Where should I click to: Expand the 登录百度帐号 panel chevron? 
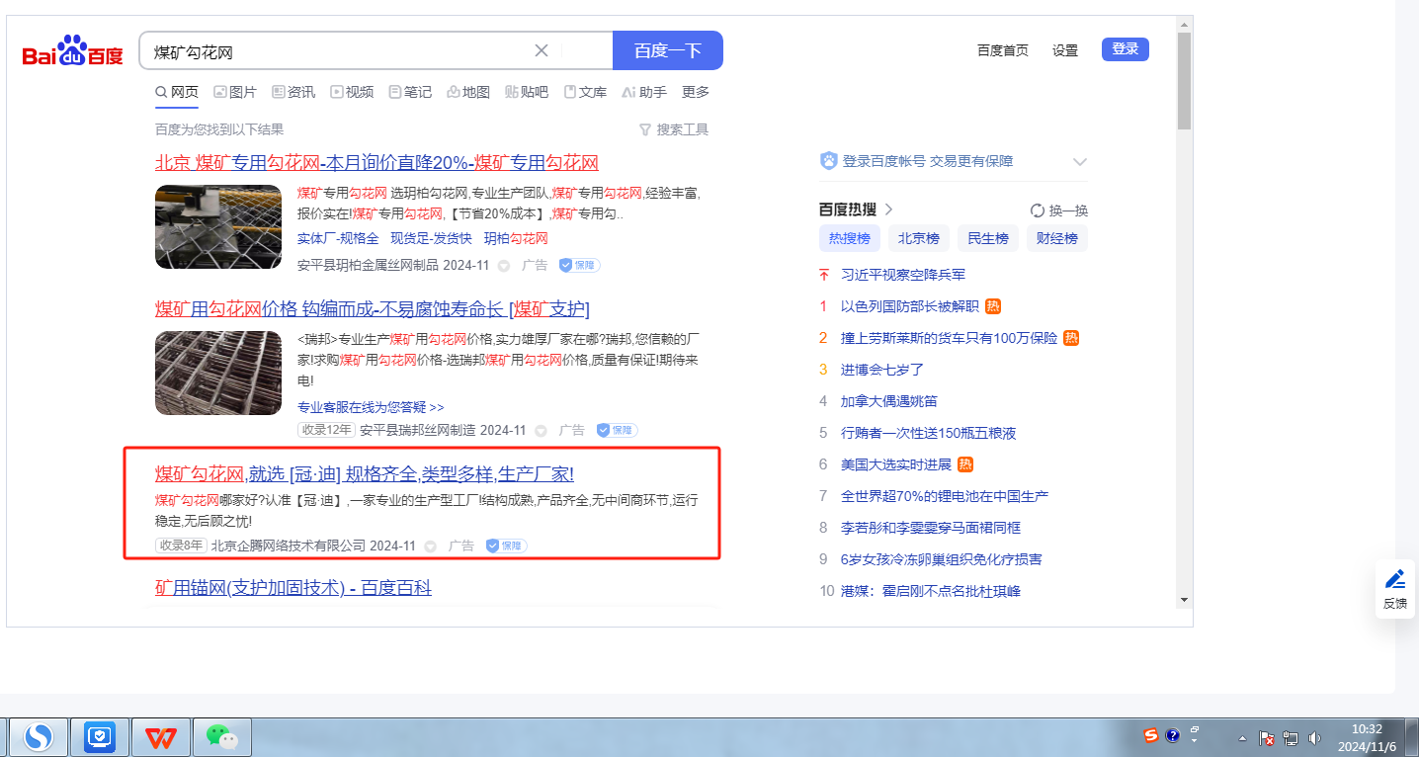pos(1080,162)
